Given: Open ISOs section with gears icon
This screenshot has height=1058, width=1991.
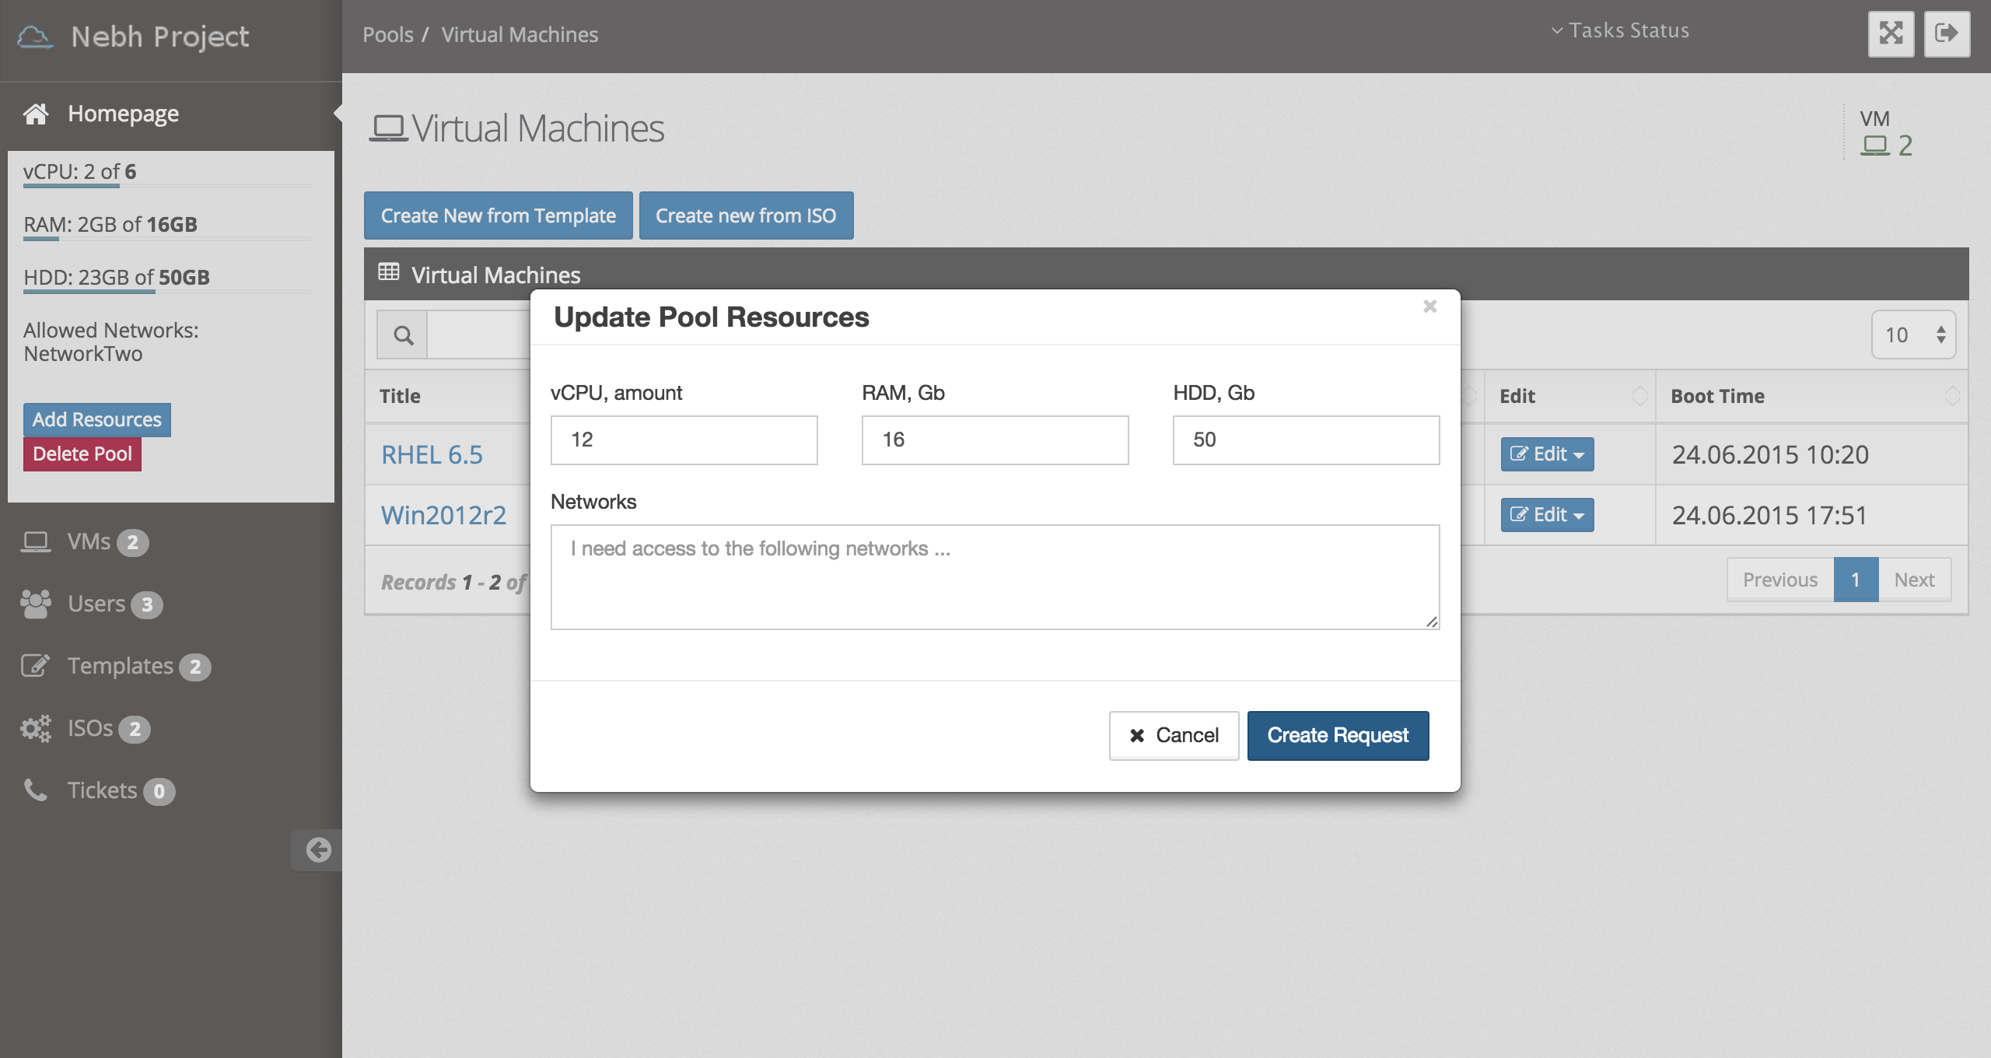Looking at the screenshot, I should [89, 728].
